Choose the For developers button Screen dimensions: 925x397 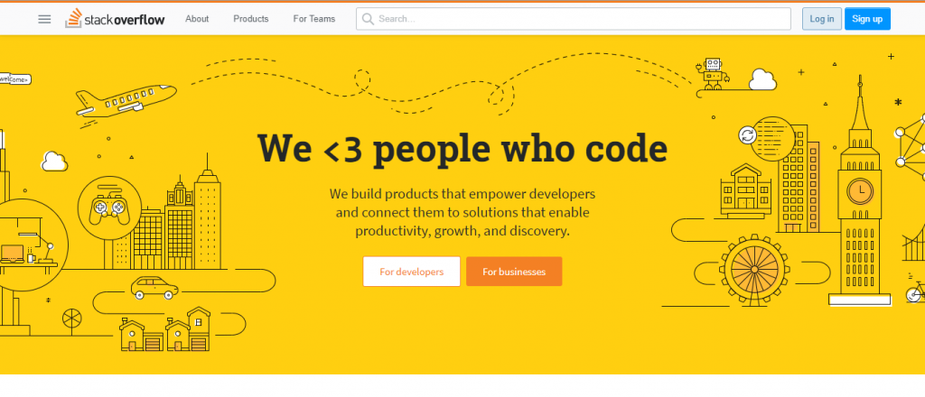412,272
